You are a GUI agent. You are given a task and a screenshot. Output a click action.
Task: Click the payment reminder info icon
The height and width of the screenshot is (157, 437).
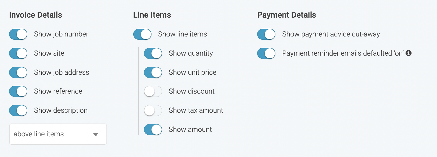point(408,53)
